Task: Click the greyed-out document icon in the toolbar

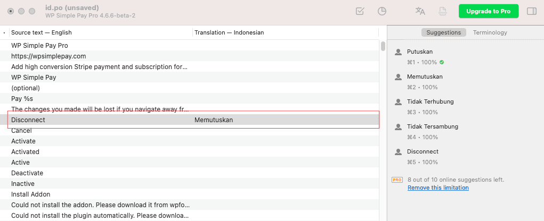Action: tap(442, 11)
